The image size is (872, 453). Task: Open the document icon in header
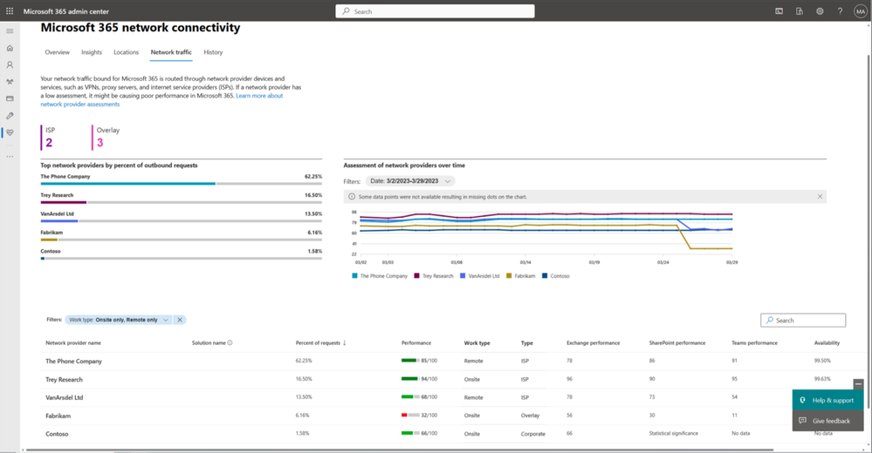tap(800, 11)
